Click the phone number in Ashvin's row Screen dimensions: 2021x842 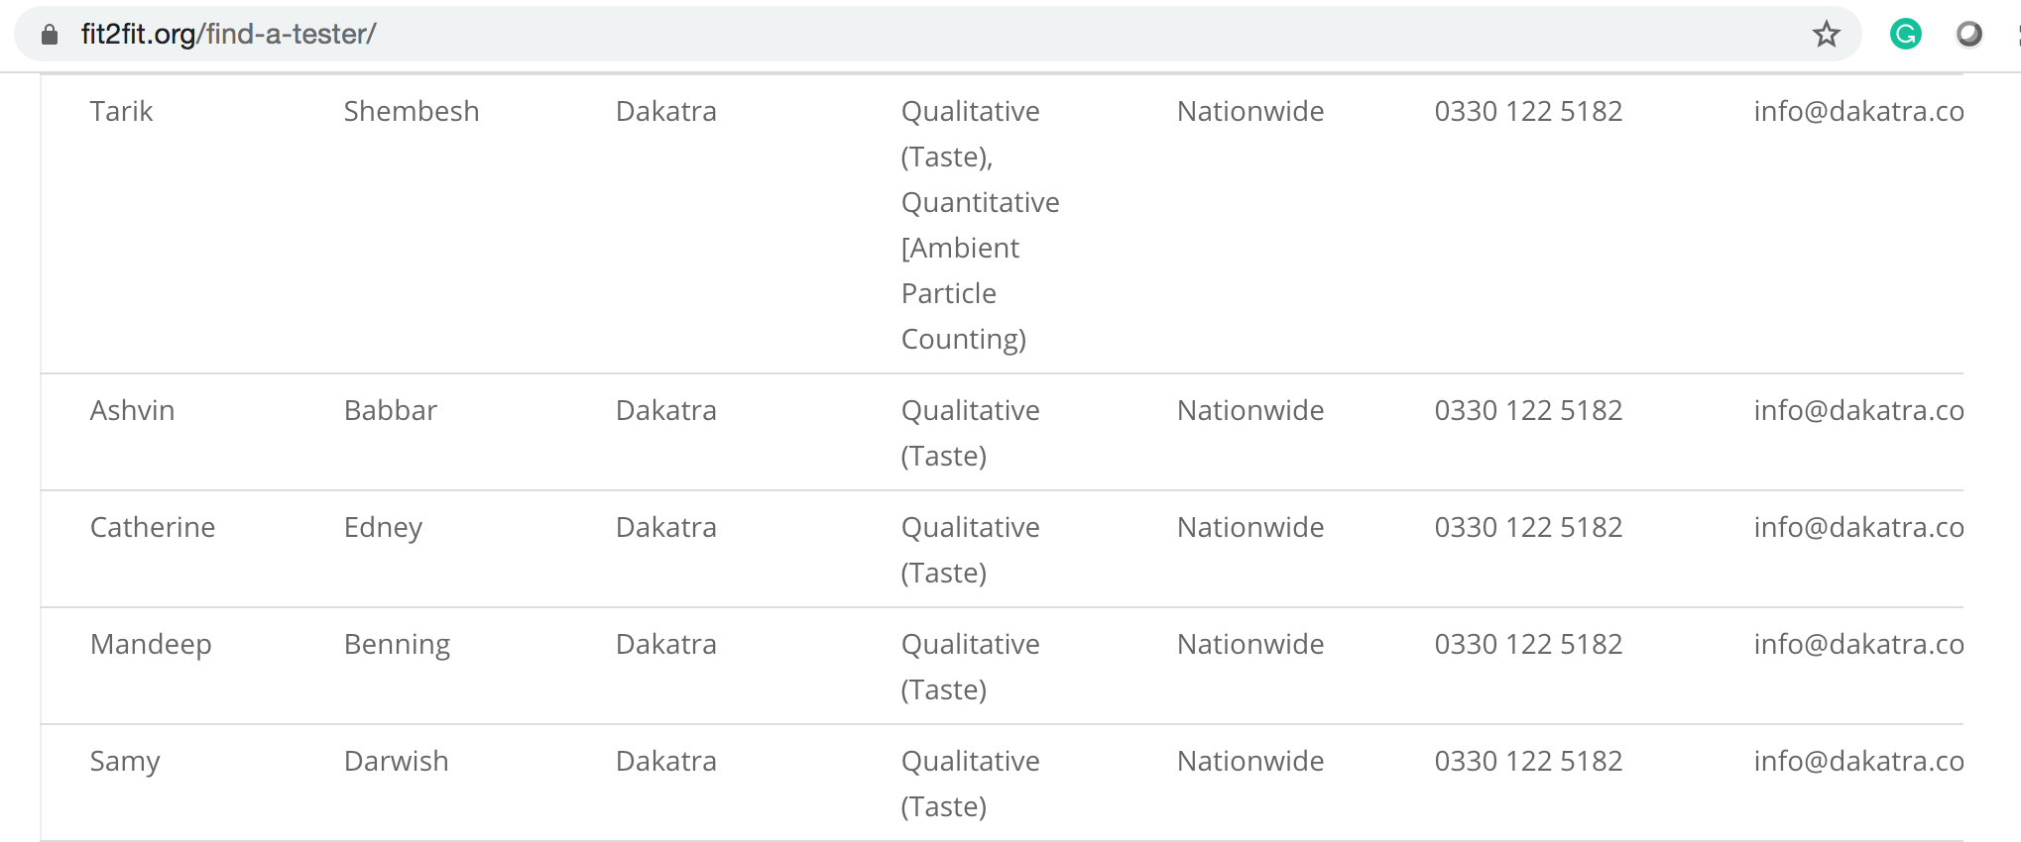pos(1528,410)
